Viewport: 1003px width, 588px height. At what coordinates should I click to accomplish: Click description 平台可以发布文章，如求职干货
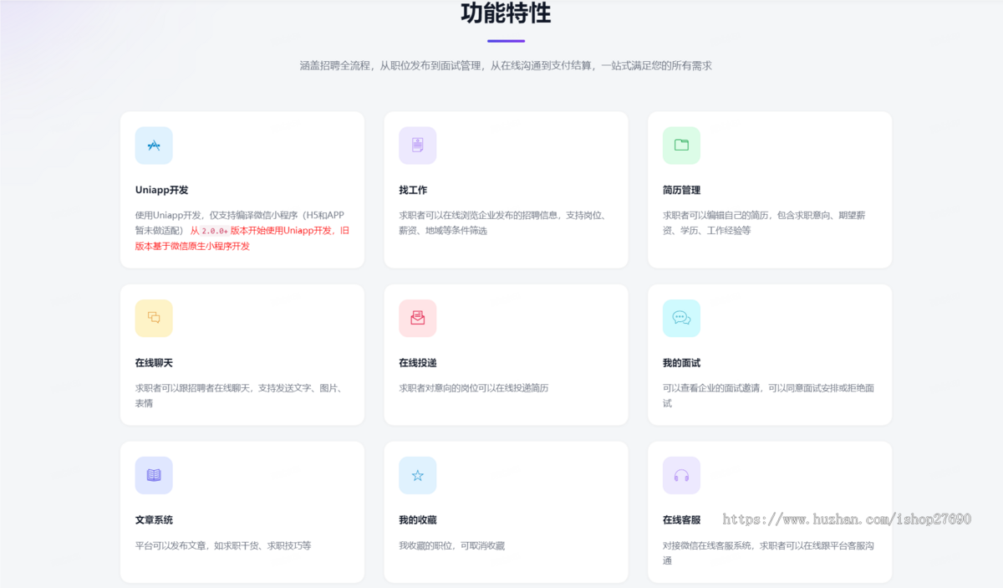click(x=223, y=545)
